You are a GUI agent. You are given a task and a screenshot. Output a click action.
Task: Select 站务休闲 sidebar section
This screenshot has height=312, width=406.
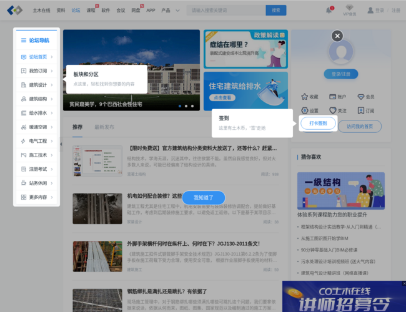36,183
